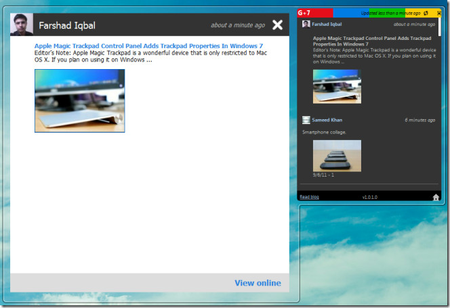Click the '6 minutes ago' timestamp
This screenshot has height=308, width=450.
pyautogui.click(x=420, y=120)
